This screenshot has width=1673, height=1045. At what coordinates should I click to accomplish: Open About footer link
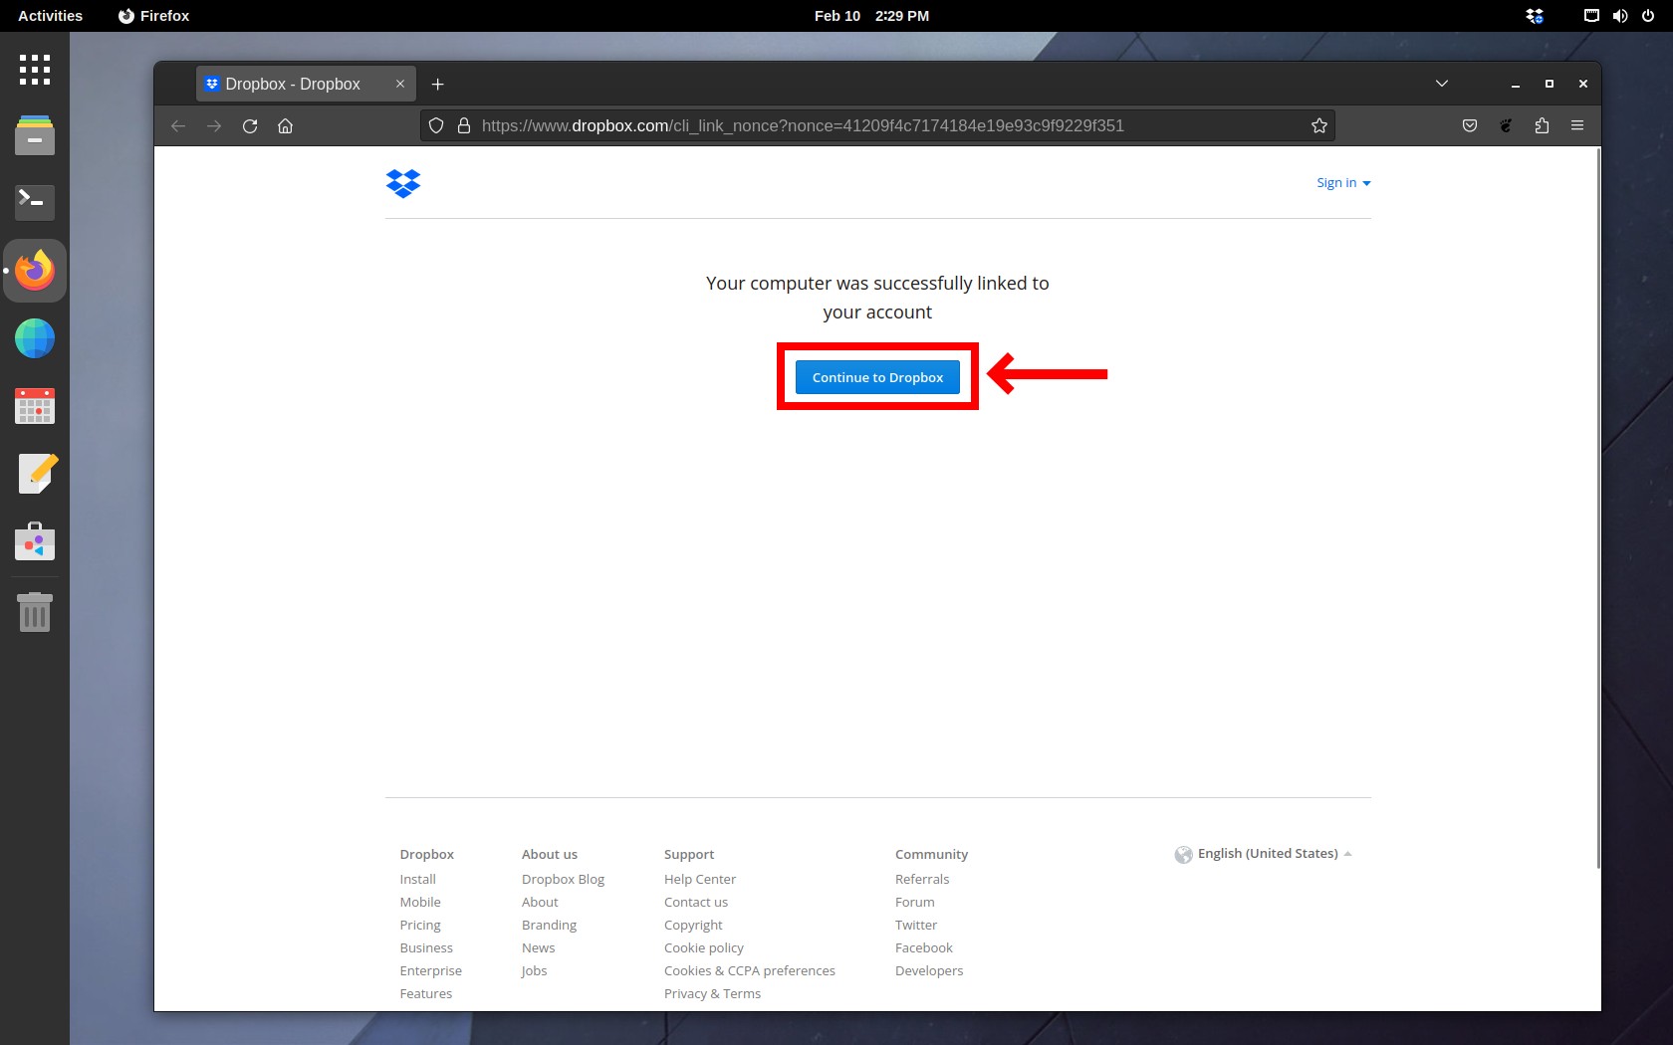tap(540, 902)
